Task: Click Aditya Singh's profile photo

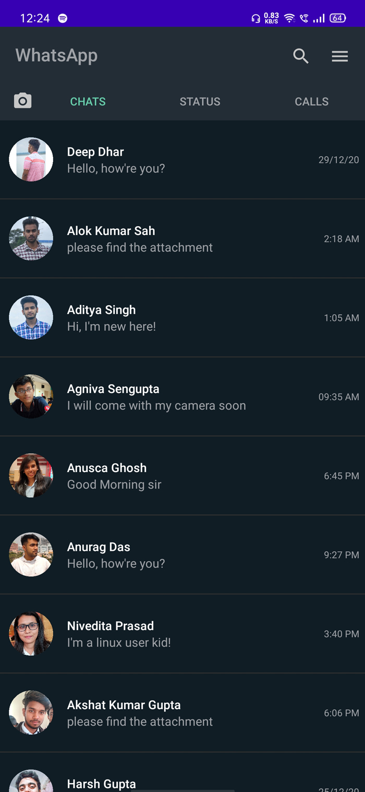Action: (31, 317)
